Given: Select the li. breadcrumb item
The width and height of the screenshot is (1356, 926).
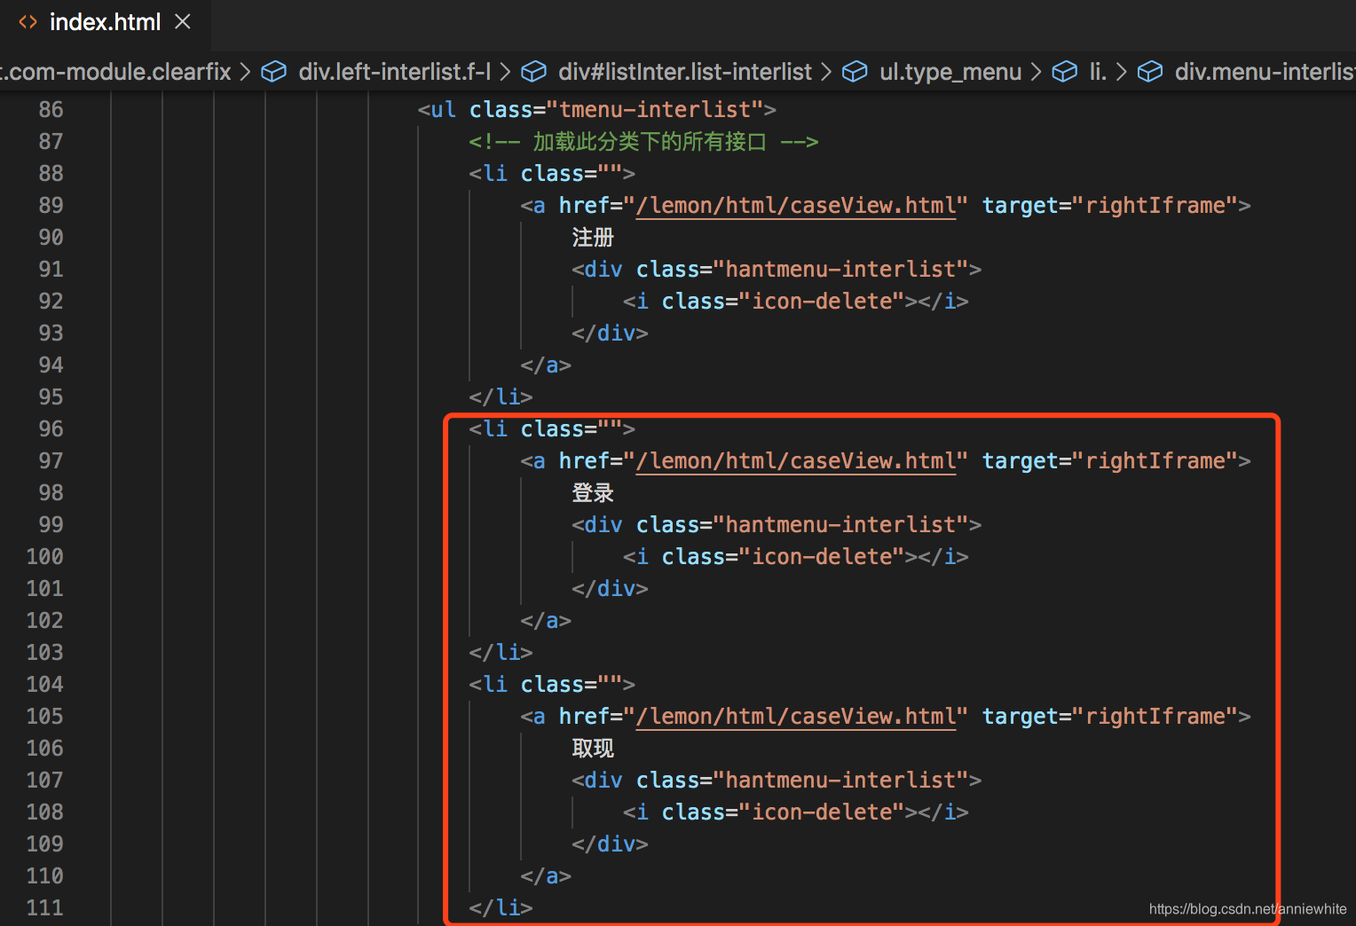Looking at the screenshot, I should [x=1098, y=72].
